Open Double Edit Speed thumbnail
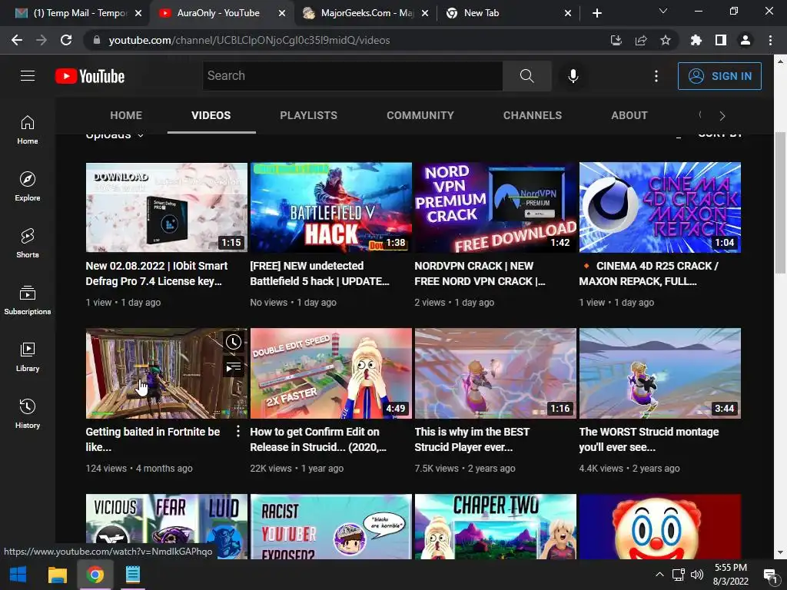Image resolution: width=787 pixels, height=590 pixels. click(331, 373)
